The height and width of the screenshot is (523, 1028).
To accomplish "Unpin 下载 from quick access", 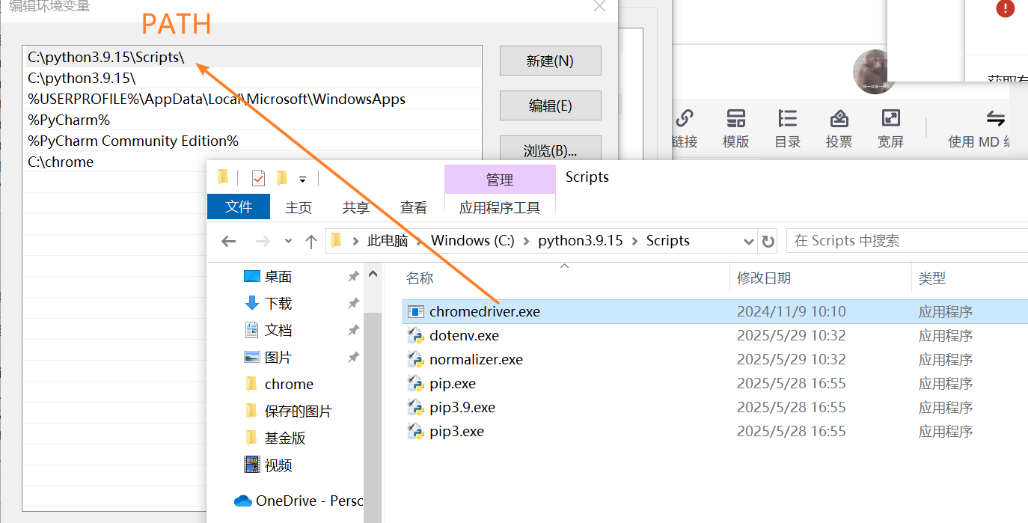I will click(x=352, y=302).
